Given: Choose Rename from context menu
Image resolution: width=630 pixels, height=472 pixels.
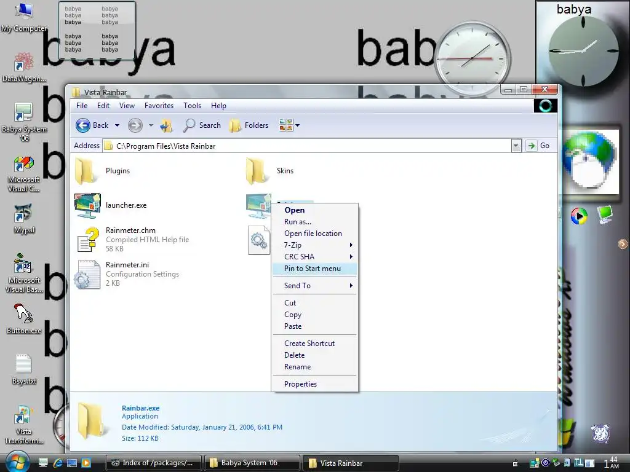Looking at the screenshot, I should click(x=314, y=367).
